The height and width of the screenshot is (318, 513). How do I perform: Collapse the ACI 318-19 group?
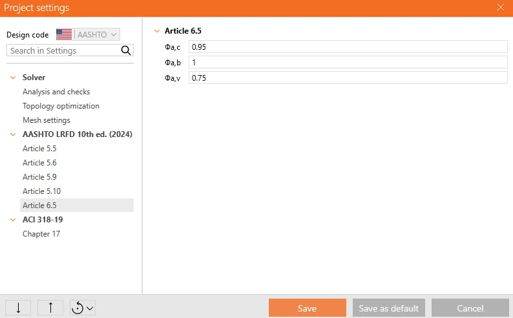click(x=13, y=220)
